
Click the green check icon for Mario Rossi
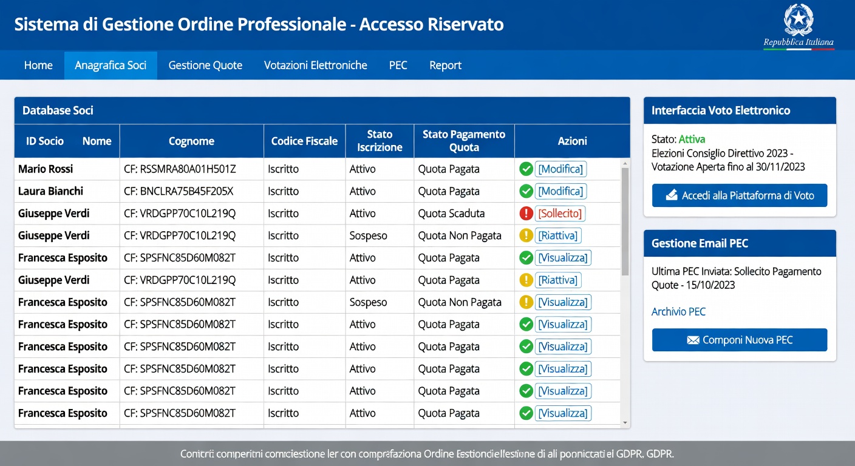point(526,169)
